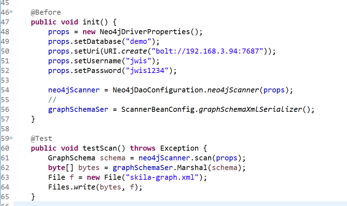Click the empty line 58

180,129
